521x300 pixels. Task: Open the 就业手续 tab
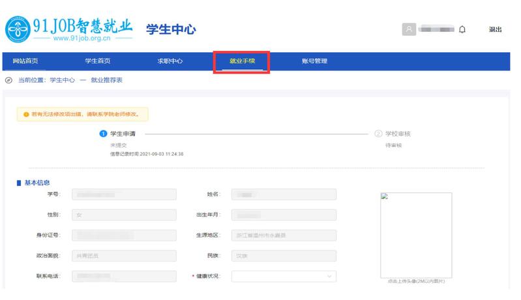(242, 61)
